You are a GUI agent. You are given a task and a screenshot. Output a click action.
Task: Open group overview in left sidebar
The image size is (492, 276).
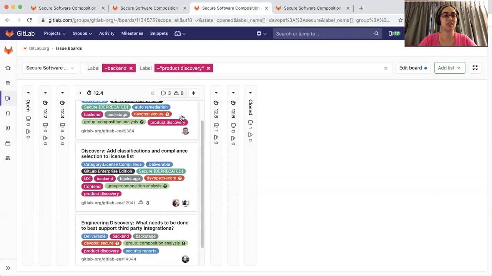[x=8, y=68]
